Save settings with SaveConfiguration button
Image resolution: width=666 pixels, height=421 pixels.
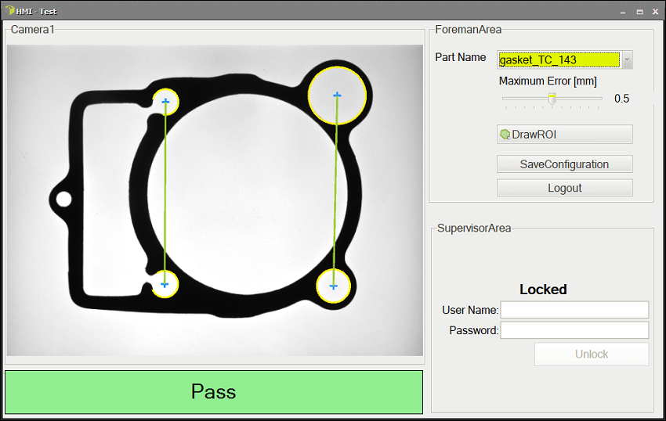tap(564, 164)
